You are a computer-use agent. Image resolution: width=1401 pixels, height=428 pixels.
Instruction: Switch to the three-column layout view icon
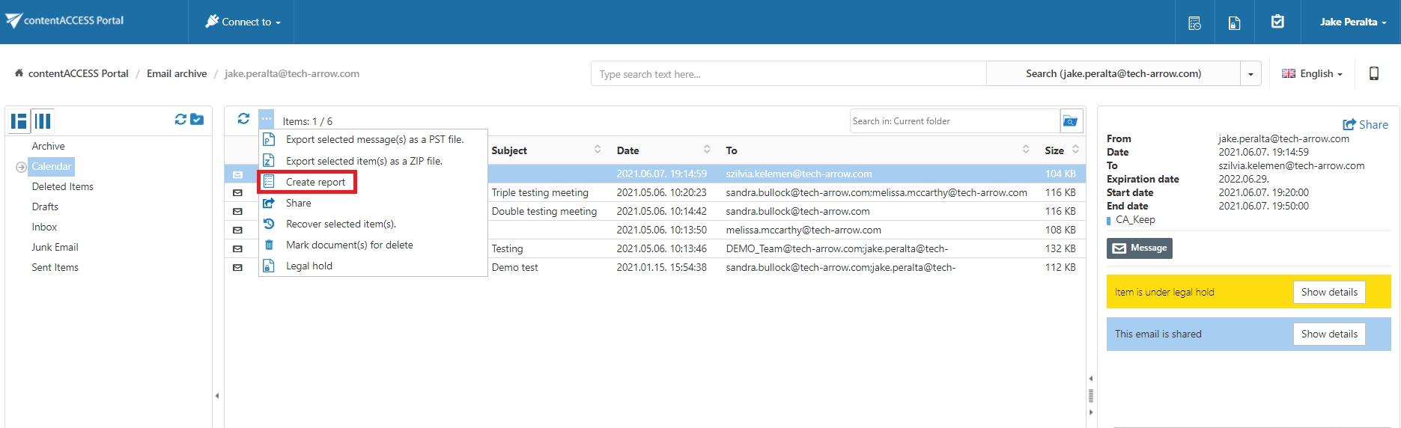coord(43,120)
